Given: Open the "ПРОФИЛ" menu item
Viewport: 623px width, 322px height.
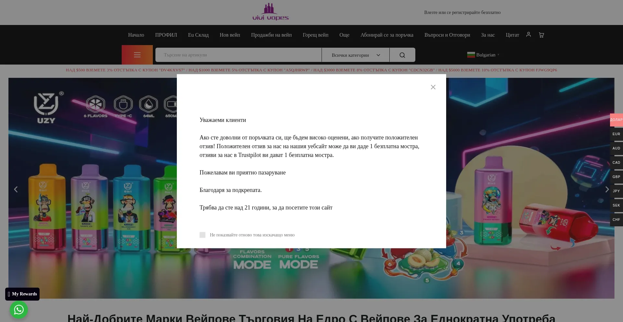Looking at the screenshot, I should tap(166, 35).
